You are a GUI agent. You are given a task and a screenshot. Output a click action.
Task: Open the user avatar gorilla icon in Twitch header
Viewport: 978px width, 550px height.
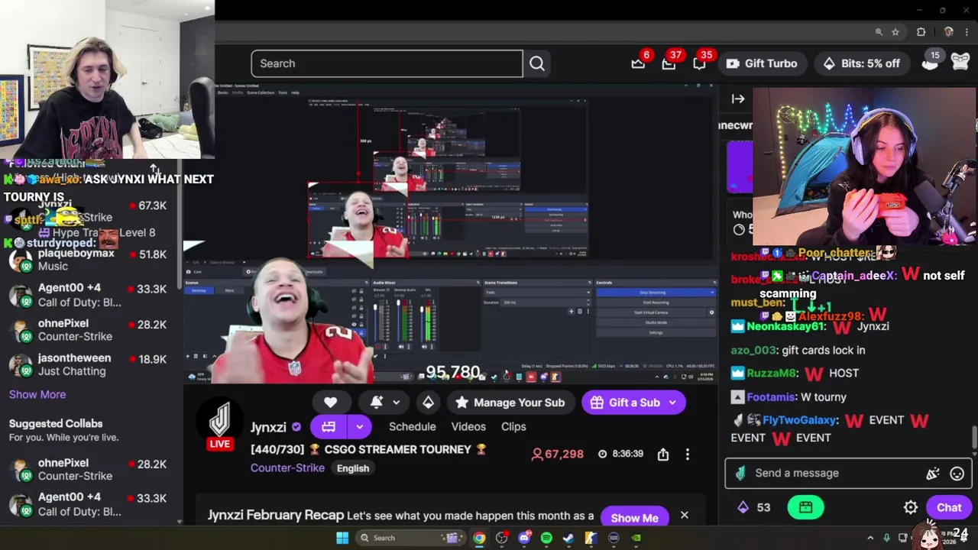pyautogui.click(x=962, y=63)
